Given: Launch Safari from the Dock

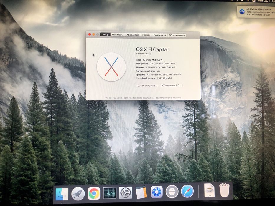Looking at the screenshot, I should pos(187,191).
